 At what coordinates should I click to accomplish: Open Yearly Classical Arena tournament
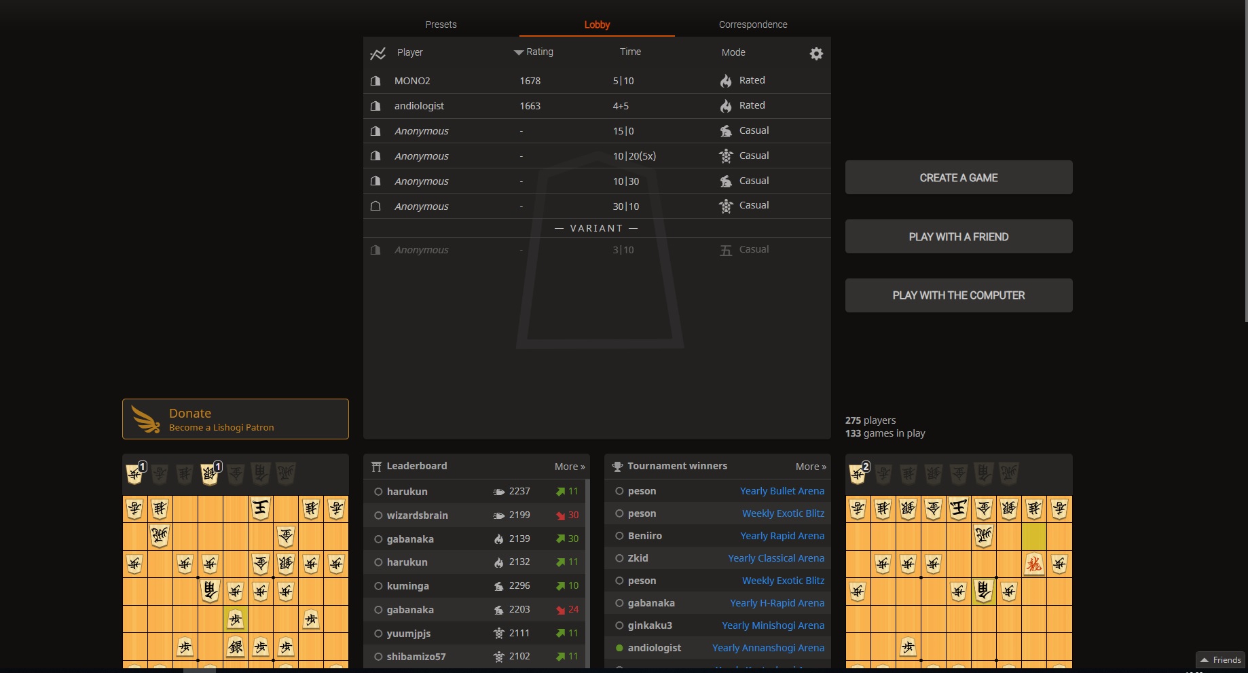776,558
